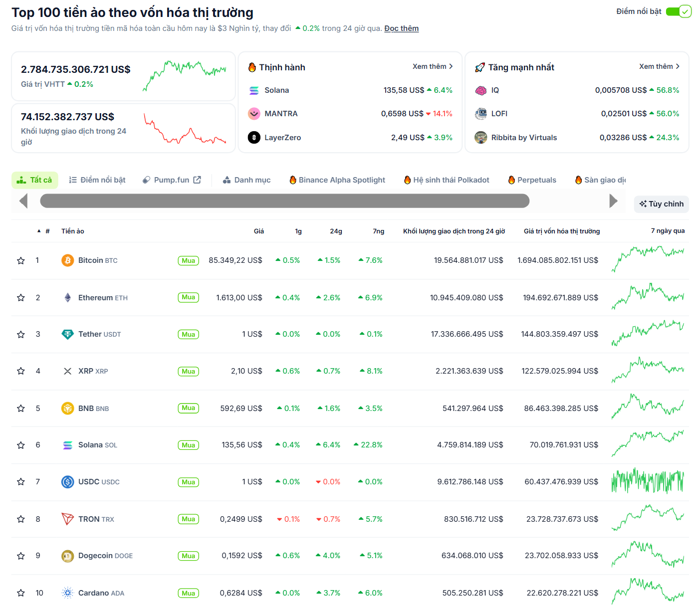The height and width of the screenshot is (611, 699).
Task: Click the TRON coin logo
Action: [x=67, y=519]
